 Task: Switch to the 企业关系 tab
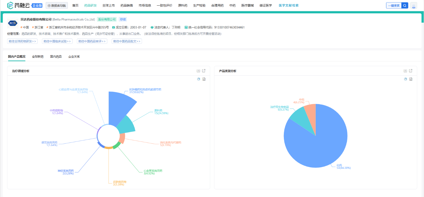click(x=74, y=56)
